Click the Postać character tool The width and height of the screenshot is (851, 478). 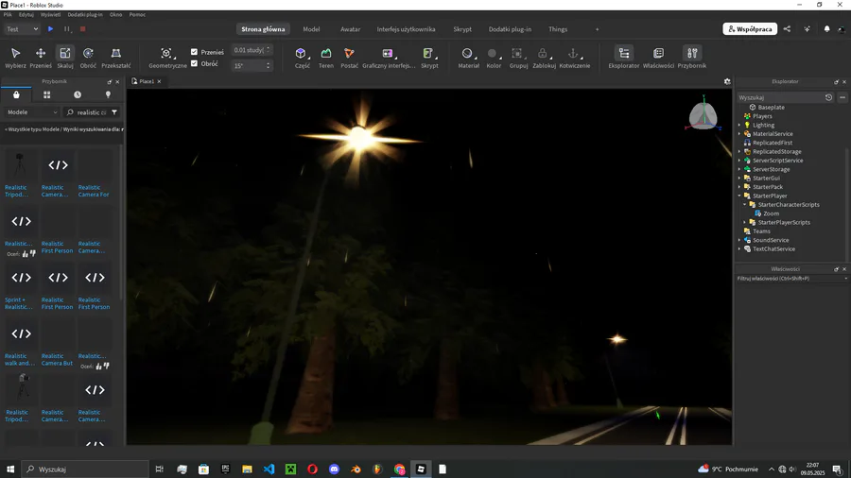coord(349,57)
